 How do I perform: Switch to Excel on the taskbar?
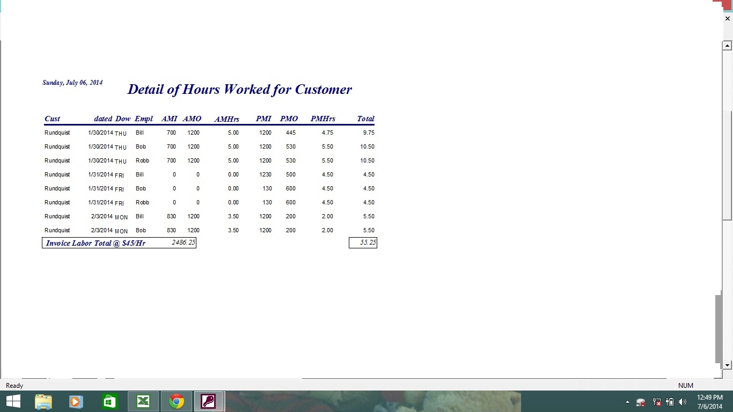pos(143,401)
